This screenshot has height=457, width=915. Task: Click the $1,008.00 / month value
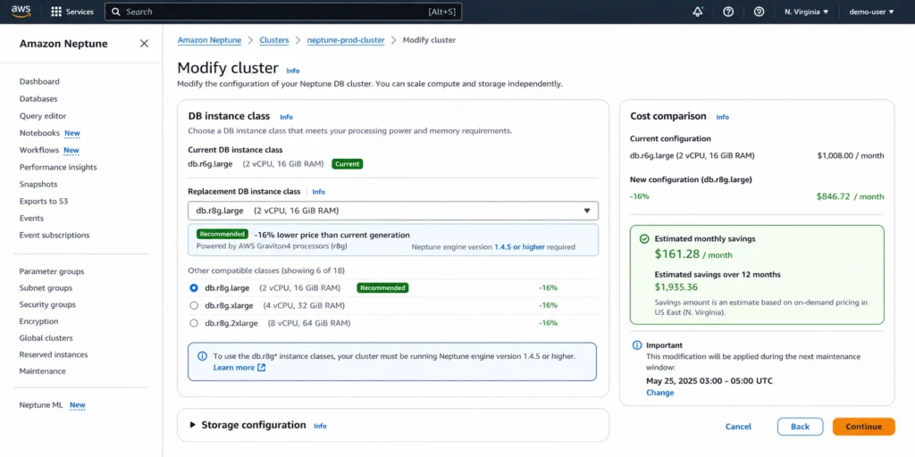[x=851, y=156]
